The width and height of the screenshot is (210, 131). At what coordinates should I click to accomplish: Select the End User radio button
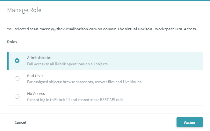click(x=17, y=79)
